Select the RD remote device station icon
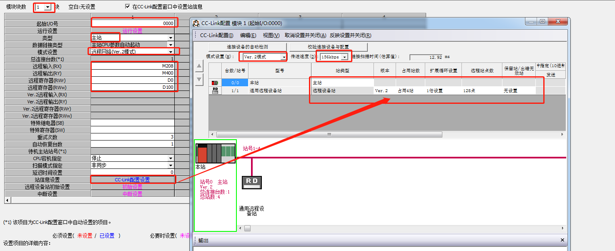This screenshot has width=615, height=251. tap(252, 182)
